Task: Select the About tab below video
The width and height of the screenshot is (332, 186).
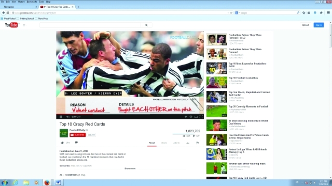Action: coord(152,143)
